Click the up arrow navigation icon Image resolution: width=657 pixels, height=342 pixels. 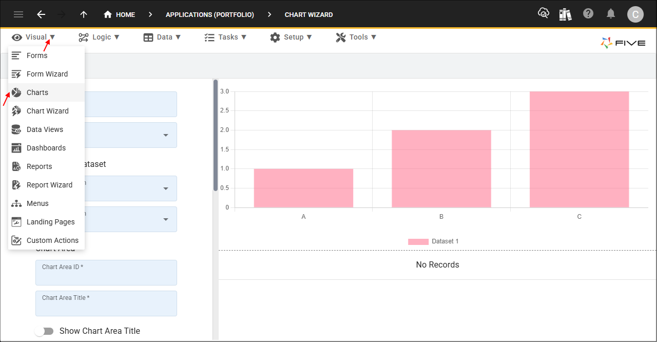[x=84, y=14]
